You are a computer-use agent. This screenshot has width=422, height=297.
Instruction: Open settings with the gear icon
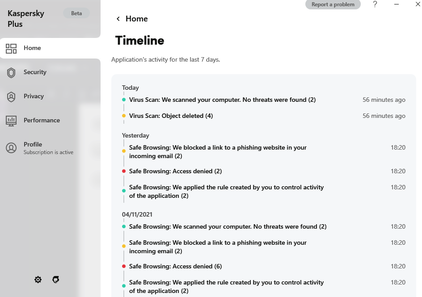coord(38,280)
